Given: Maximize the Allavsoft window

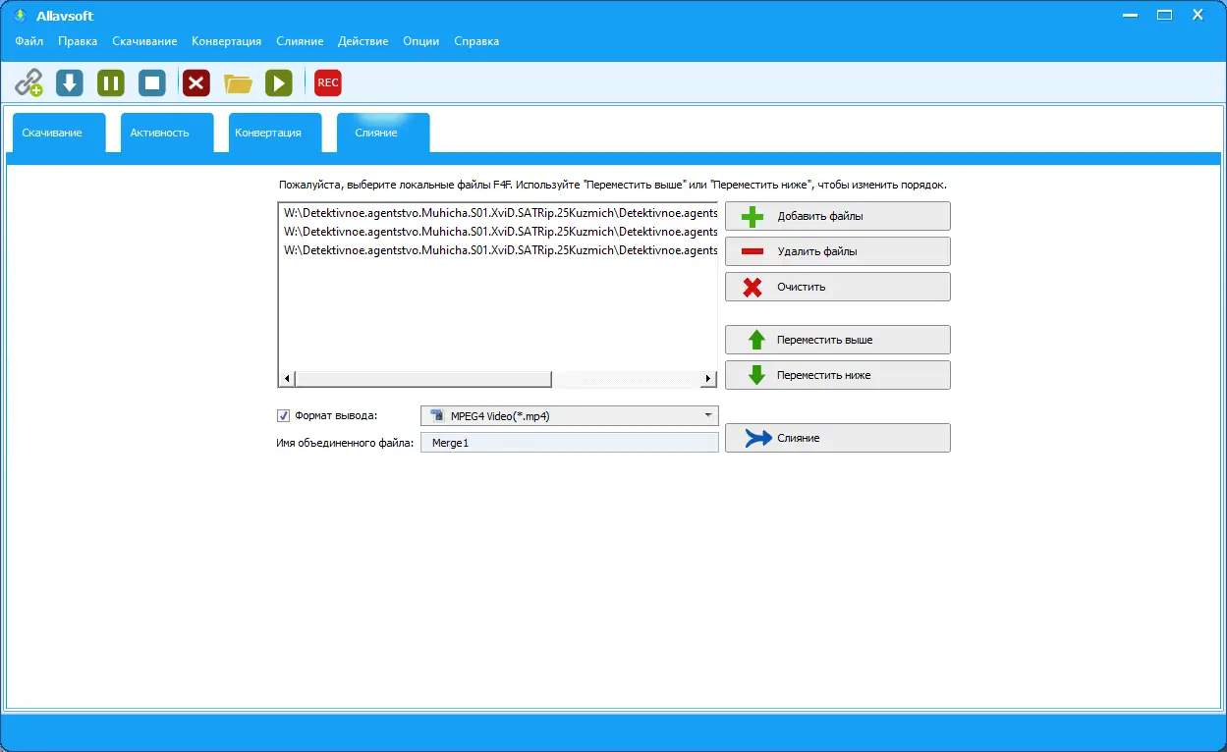Looking at the screenshot, I should [1164, 15].
